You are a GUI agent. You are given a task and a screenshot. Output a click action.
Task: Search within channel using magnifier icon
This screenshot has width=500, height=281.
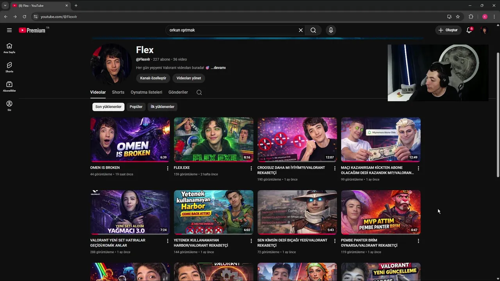[199, 92]
